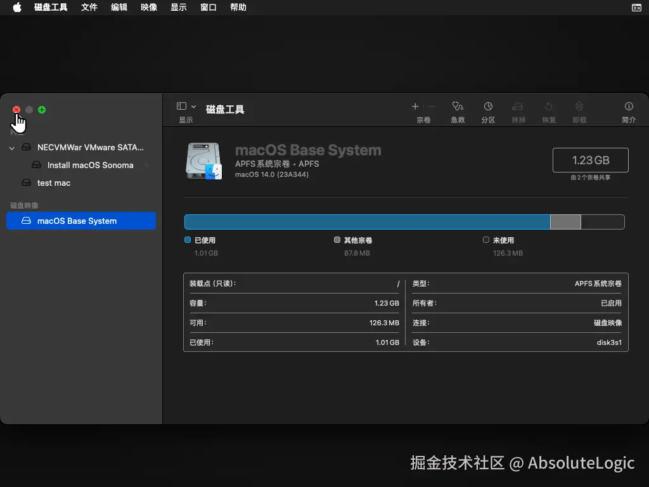Click the 87.8 MB other volumes value
This screenshot has height=487, width=649.
click(357, 253)
